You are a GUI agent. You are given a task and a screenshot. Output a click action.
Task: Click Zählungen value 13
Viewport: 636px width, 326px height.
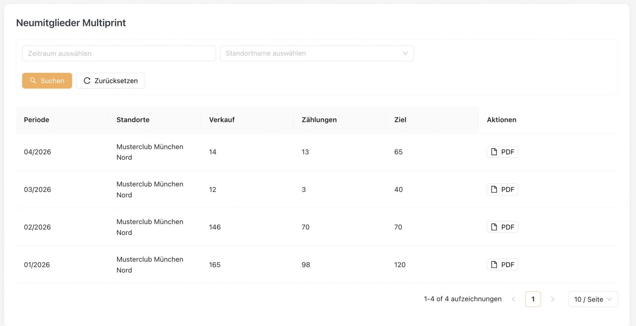point(305,152)
